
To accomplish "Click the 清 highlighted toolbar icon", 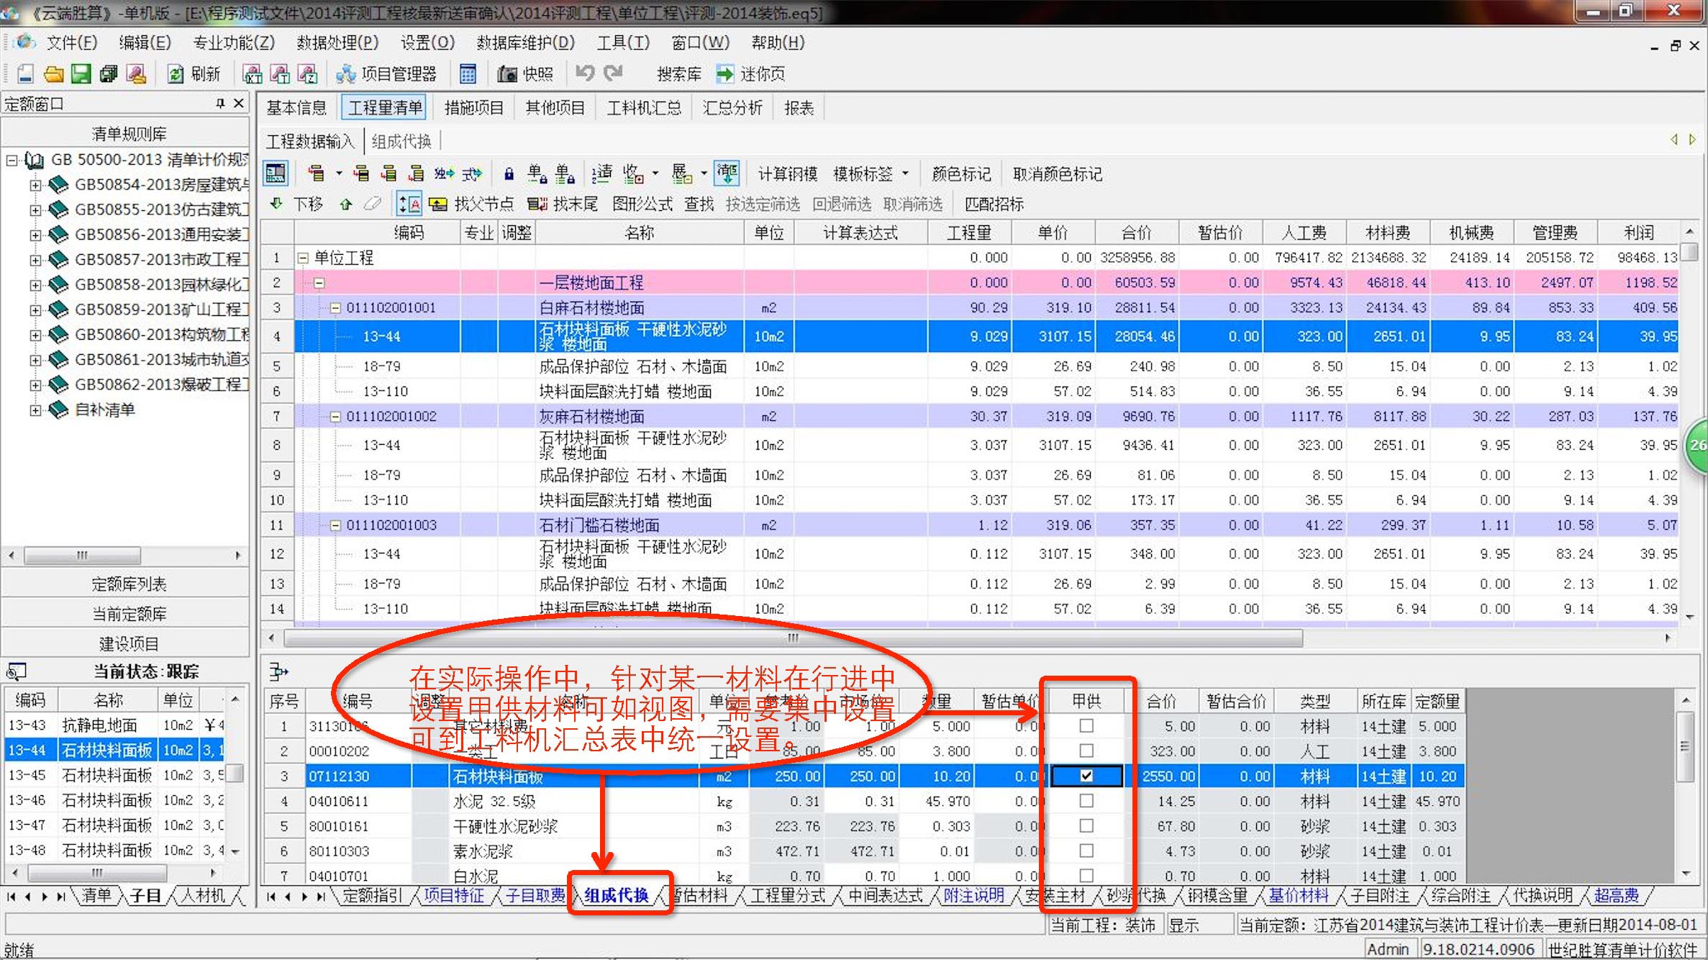I will pyautogui.click(x=727, y=173).
